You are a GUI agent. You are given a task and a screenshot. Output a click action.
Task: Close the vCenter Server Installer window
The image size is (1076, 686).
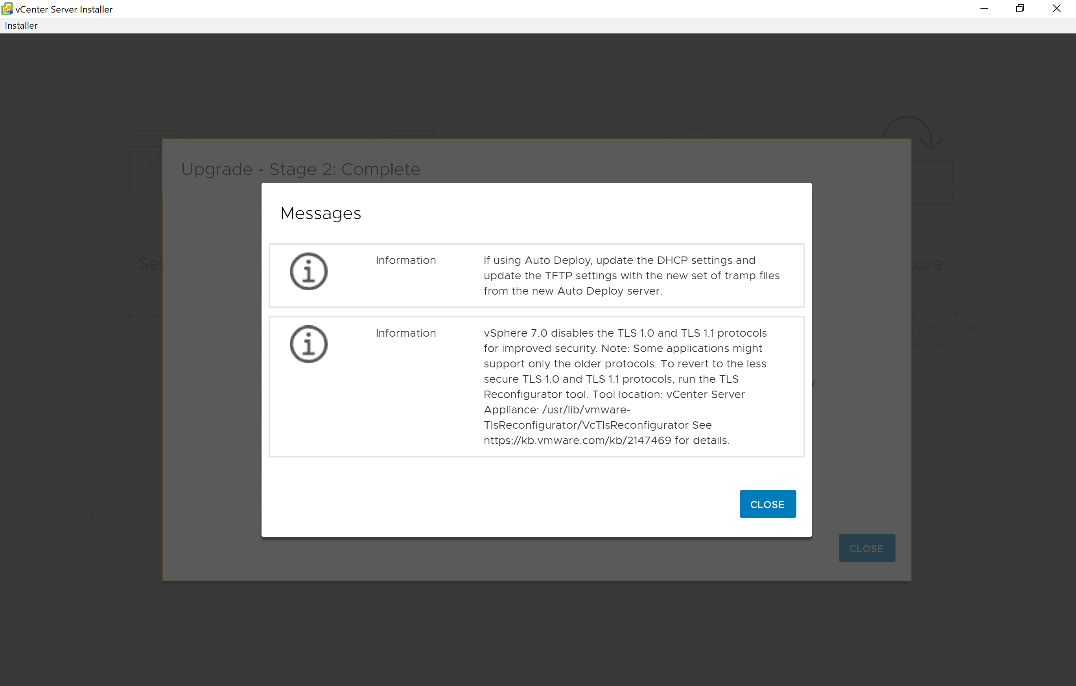1057,9
